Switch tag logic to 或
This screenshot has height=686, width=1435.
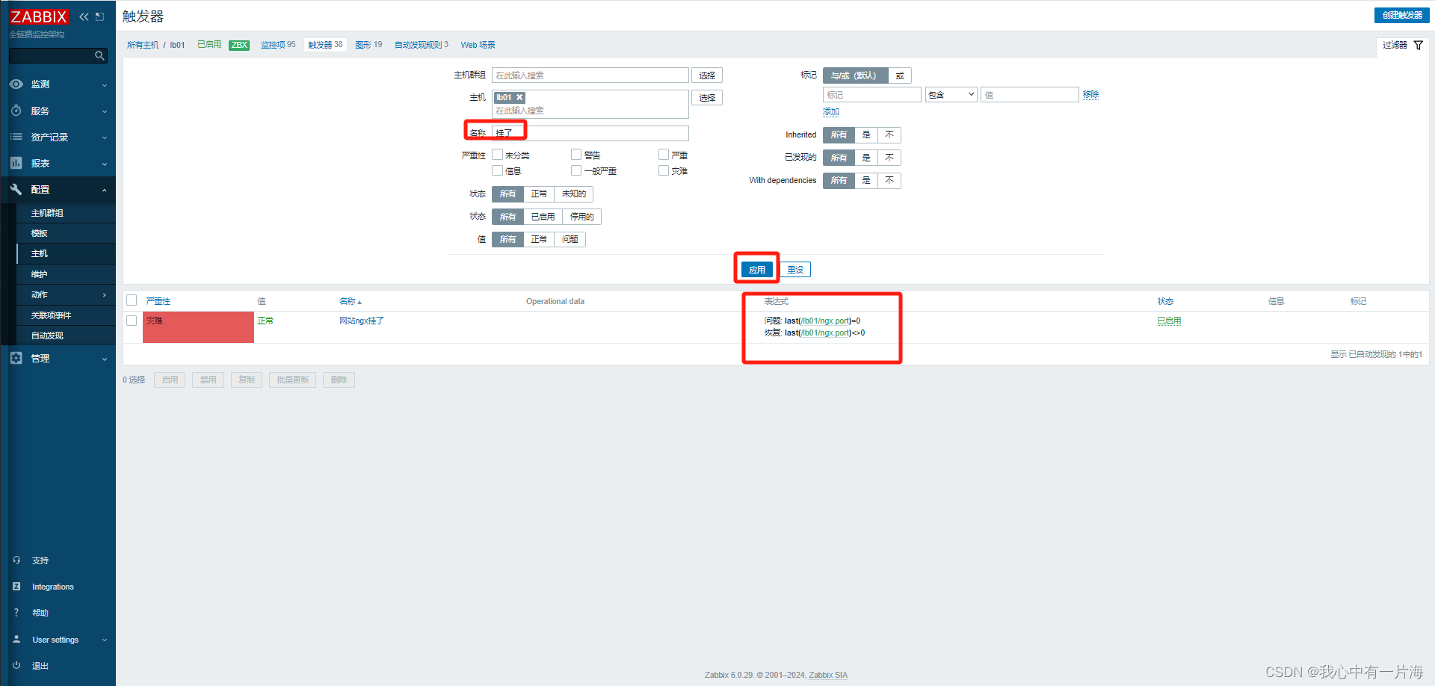(x=900, y=75)
